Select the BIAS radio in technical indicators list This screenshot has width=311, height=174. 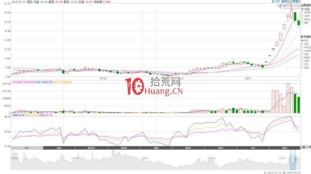302,58
